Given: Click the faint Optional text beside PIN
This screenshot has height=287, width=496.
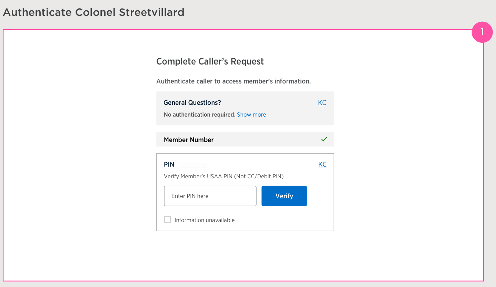Looking at the screenshot, I should click(194, 165).
